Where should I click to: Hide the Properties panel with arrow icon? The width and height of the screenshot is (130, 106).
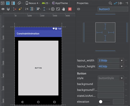point(126,3)
